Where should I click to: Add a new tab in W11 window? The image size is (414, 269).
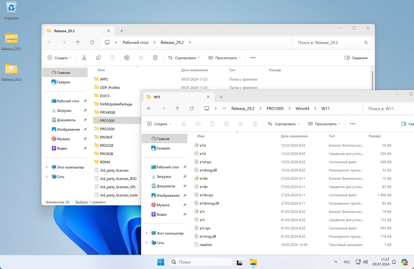tap(221, 97)
